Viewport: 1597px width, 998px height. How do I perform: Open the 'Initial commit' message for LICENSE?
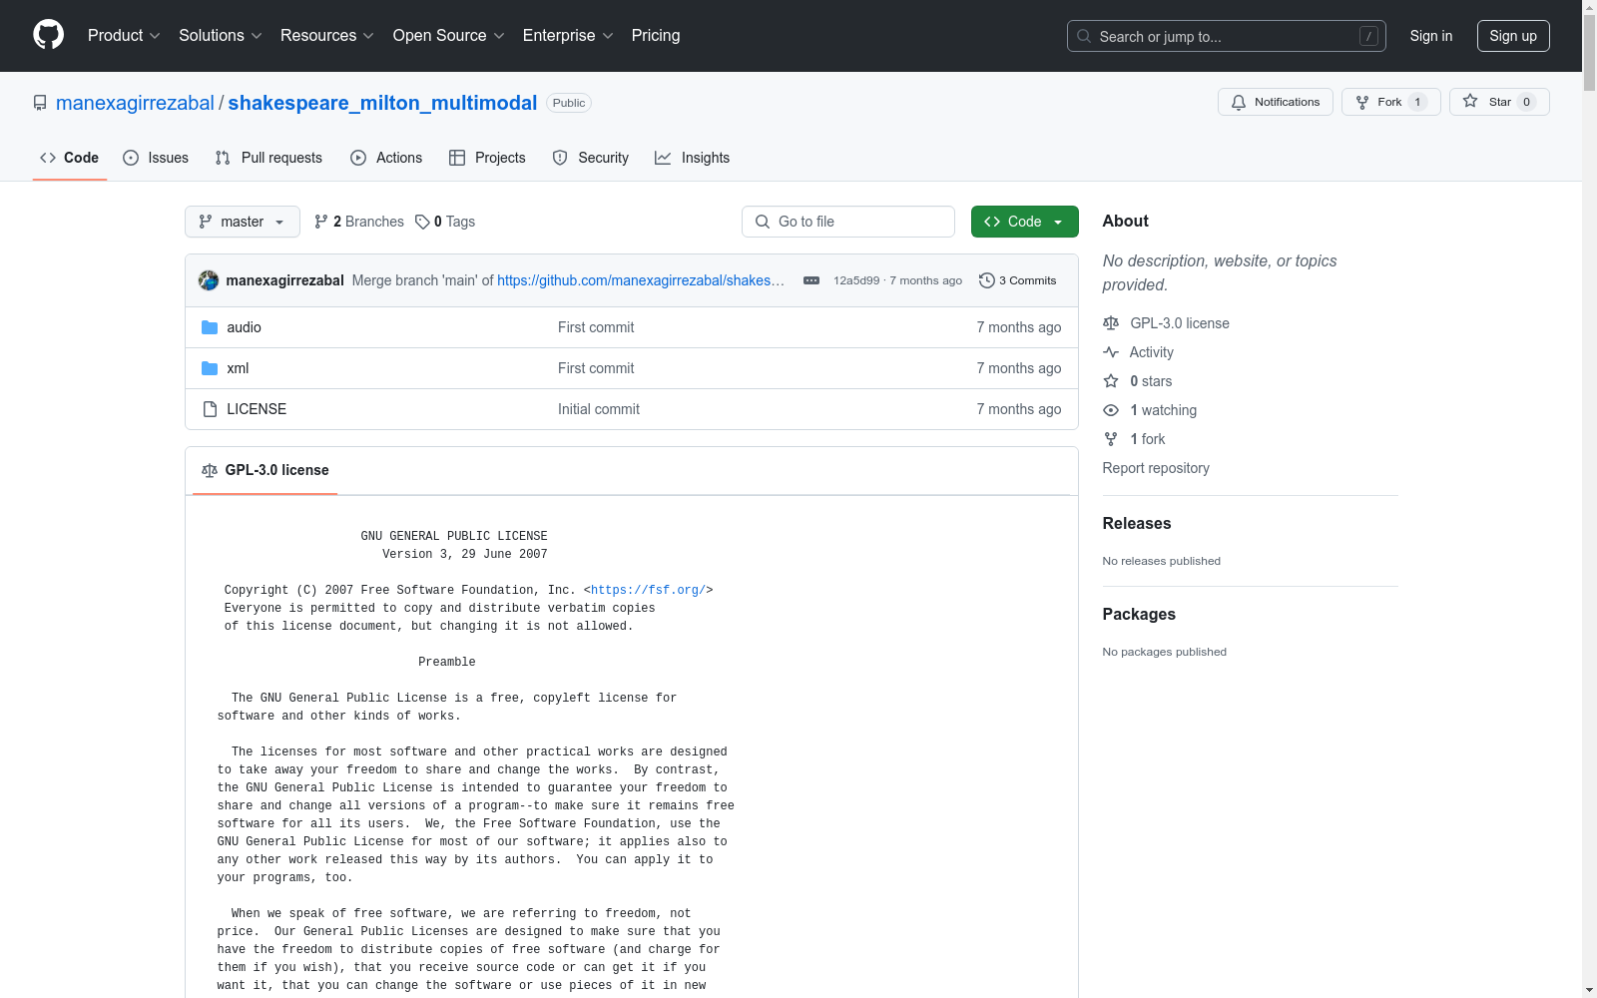[599, 409]
